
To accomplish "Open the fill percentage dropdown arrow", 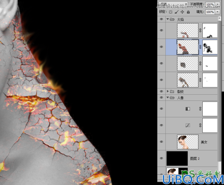I will (217, 12).
